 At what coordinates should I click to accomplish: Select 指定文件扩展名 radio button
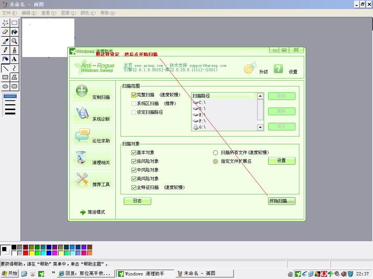click(x=215, y=161)
